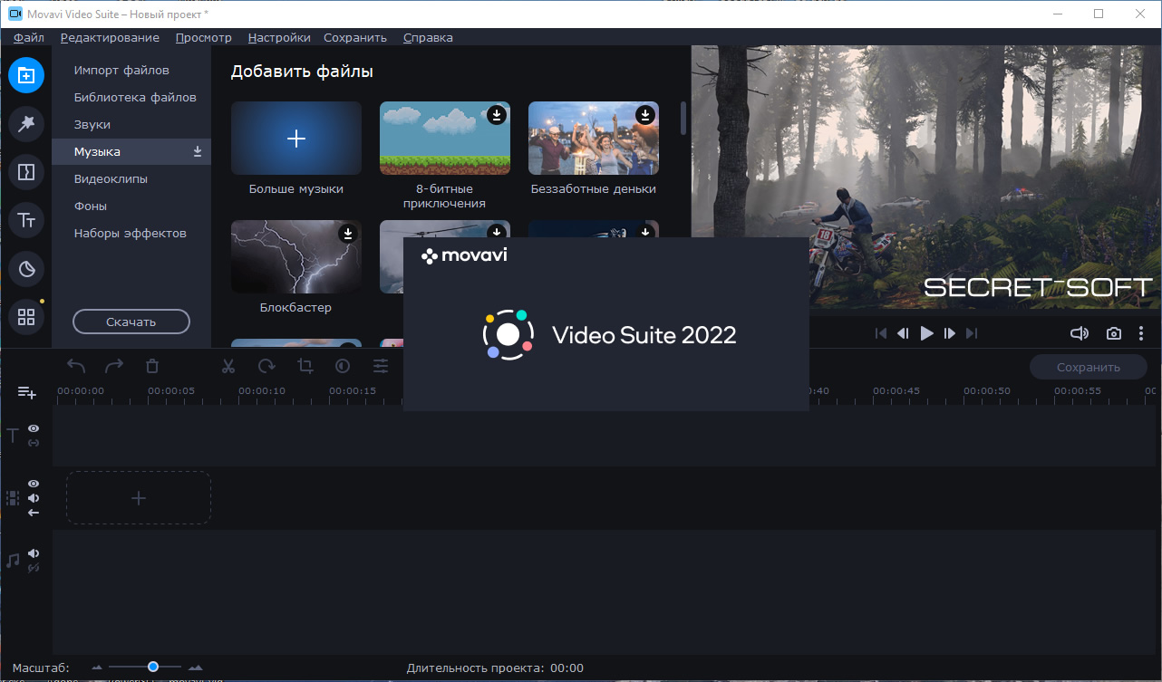Download the 8-битные приключения music pack
The height and width of the screenshot is (682, 1162).
pos(497,115)
